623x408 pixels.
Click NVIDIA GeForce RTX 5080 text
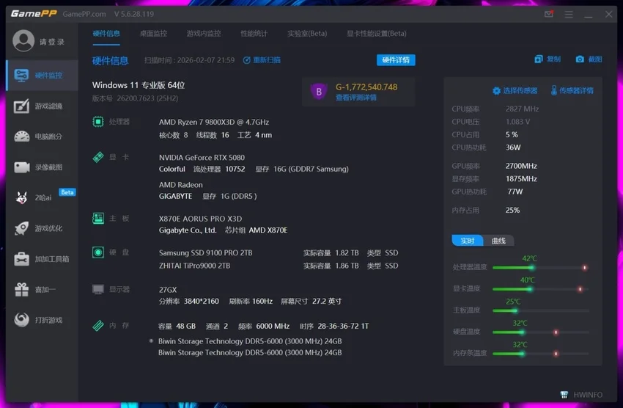point(202,158)
